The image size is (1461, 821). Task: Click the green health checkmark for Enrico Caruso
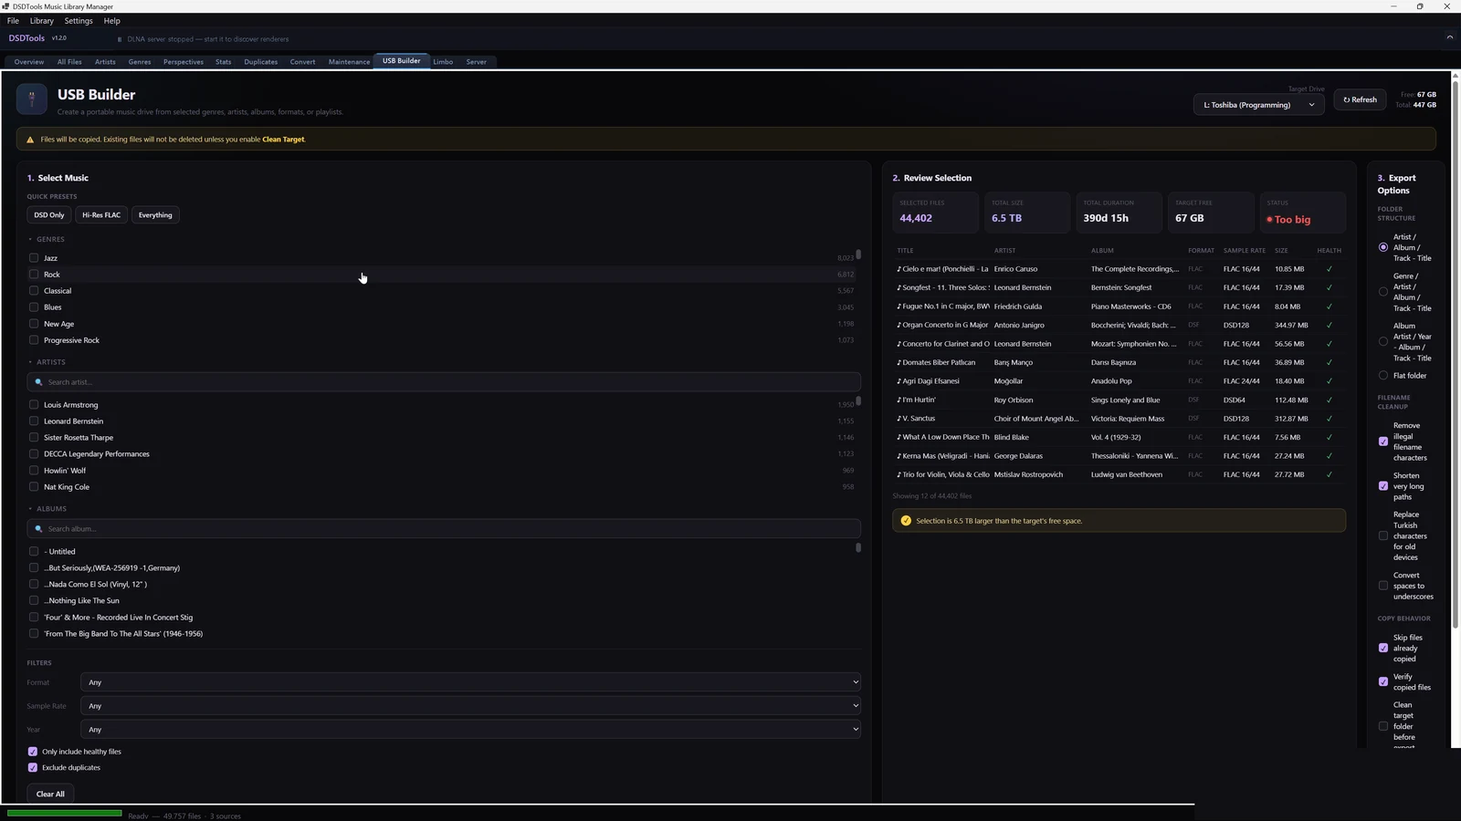pos(1329,269)
